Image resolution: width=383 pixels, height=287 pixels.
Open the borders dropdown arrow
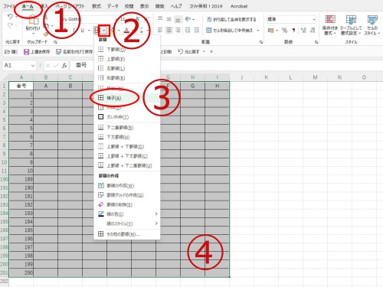(x=104, y=31)
